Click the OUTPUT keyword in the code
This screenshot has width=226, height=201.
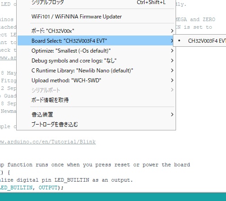point(48,188)
